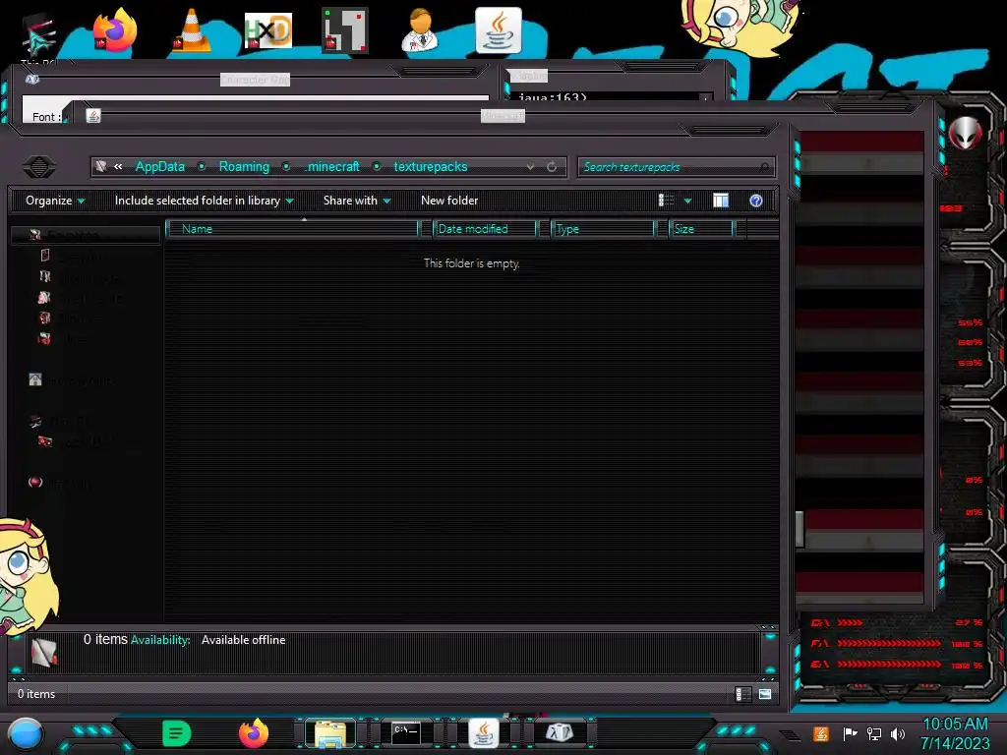Open the Java cup desktop shortcut
1007x755 pixels.
point(499,30)
